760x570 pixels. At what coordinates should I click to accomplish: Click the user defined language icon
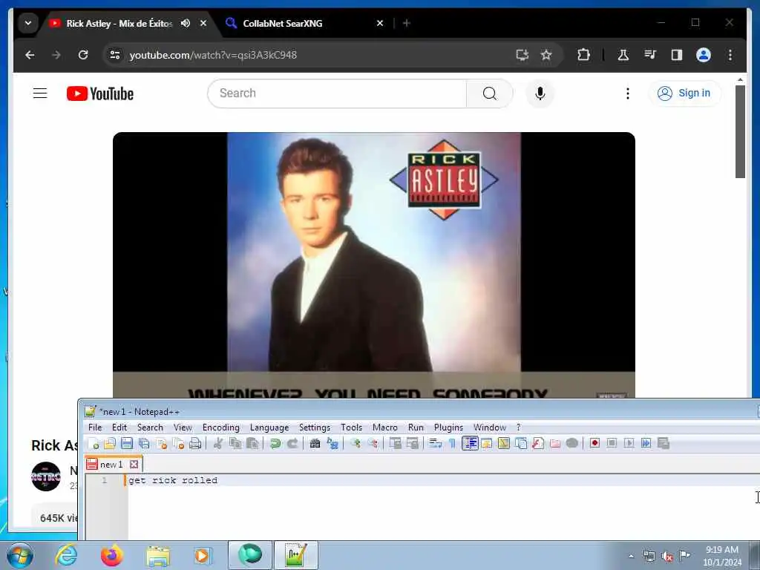[487, 443]
